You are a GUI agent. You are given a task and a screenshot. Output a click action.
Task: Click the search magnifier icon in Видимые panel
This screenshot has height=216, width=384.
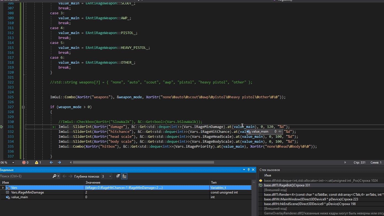[x=54, y=176]
